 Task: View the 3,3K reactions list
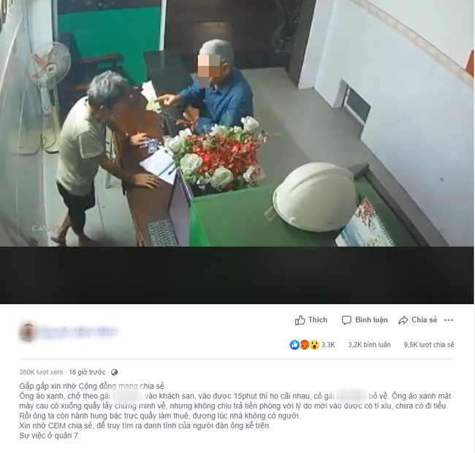[x=328, y=345]
